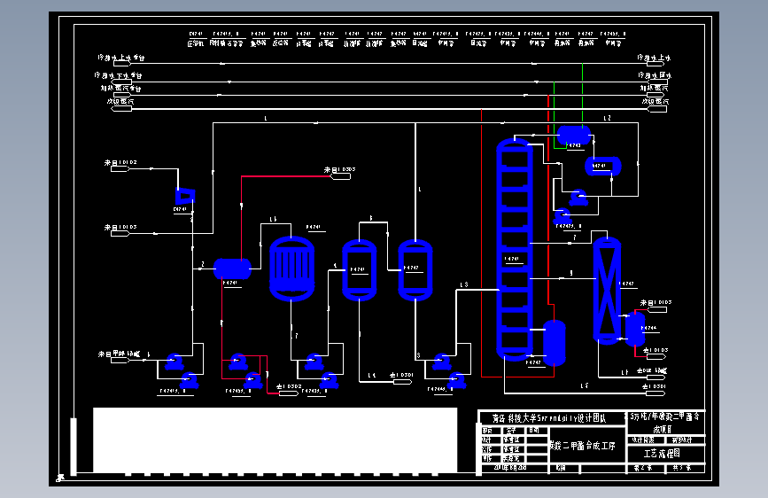Viewport: 768px width, 498px height.
Task: Select the stream number 9 label near the column
Action: coord(571,273)
